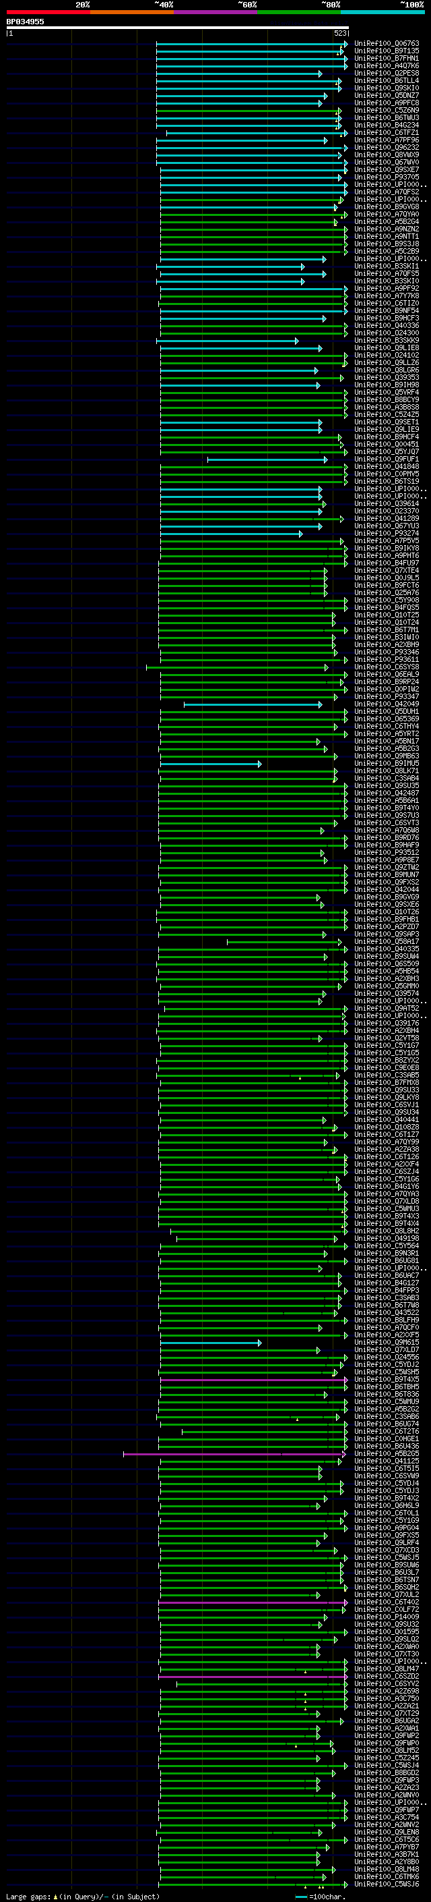Click the magenta alignment bar of UniRef100_B9T4X5

(254, 1380)
